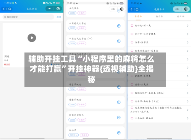Tap the home icon on the 选择专业 screen
Screen dimensions: 191x140
point(137,9)
